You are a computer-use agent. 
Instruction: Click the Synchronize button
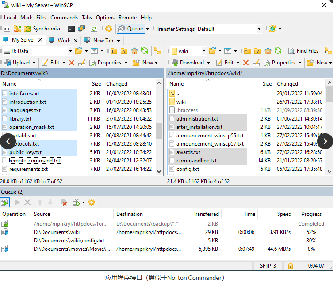[43, 29]
